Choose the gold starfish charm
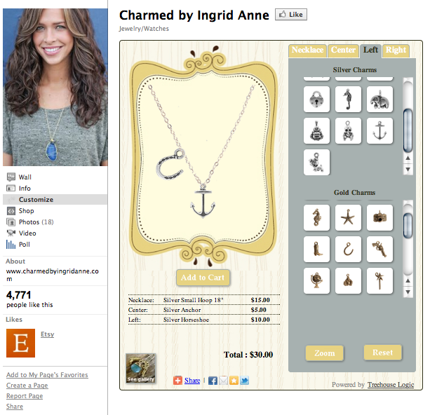The image size is (430, 415). (x=348, y=217)
